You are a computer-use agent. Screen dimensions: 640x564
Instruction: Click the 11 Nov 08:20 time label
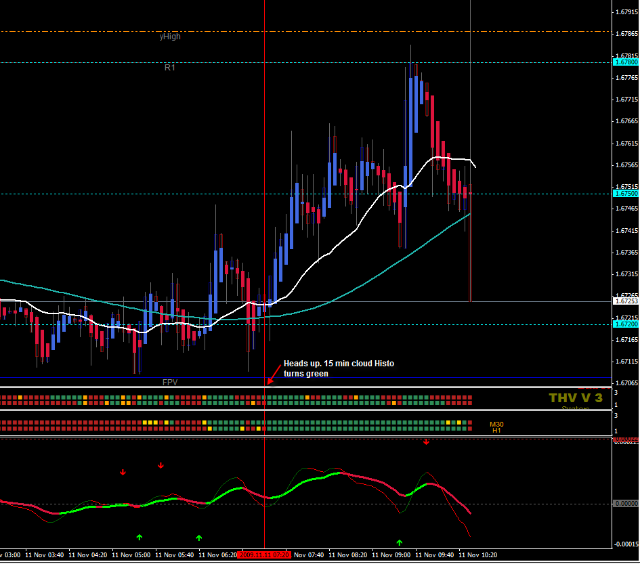pyautogui.click(x=347, y=555)
